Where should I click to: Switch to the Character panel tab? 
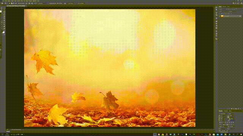pos(221,111)
